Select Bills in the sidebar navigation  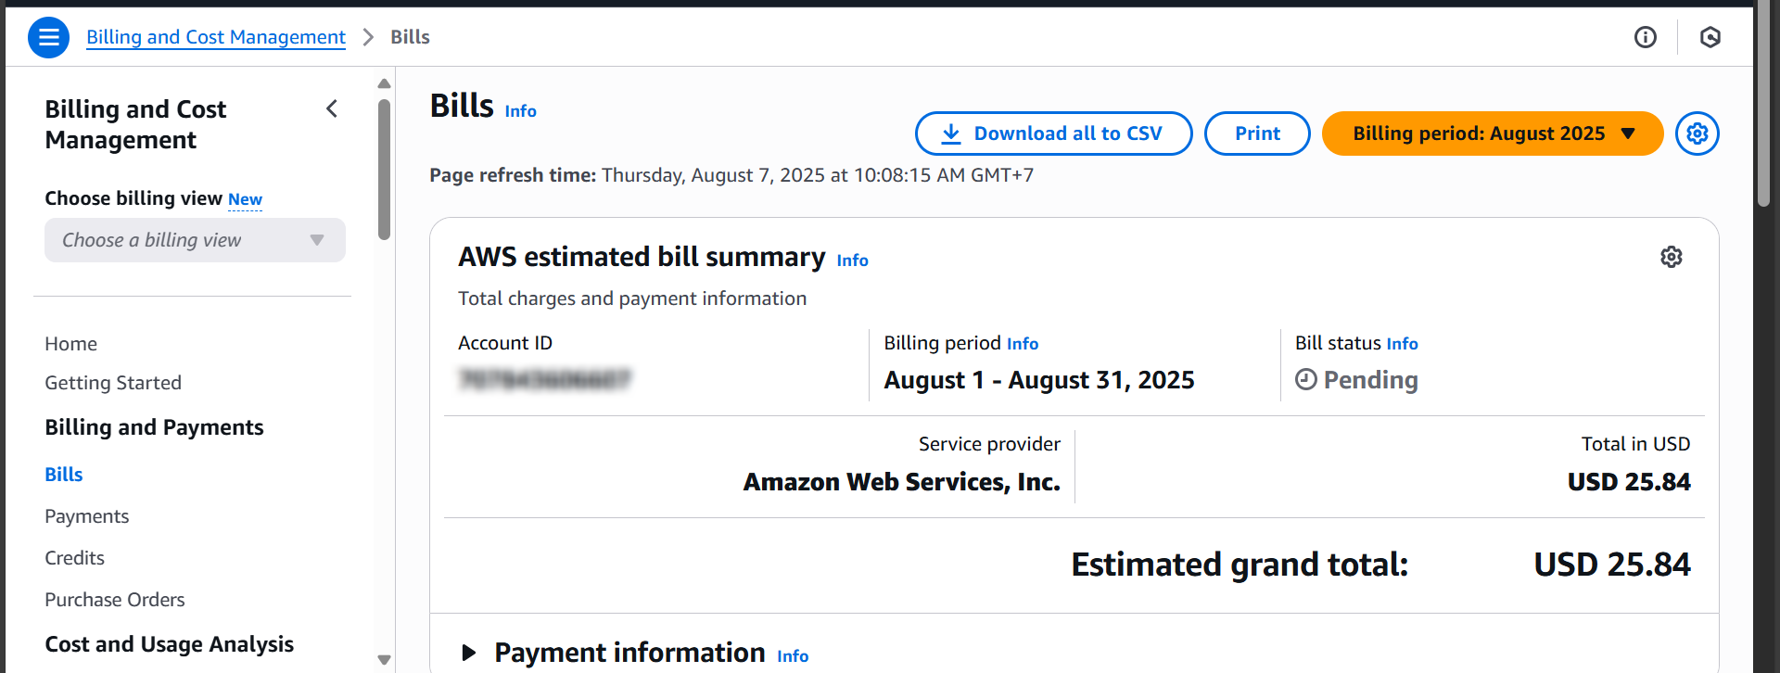pos(63,474)
